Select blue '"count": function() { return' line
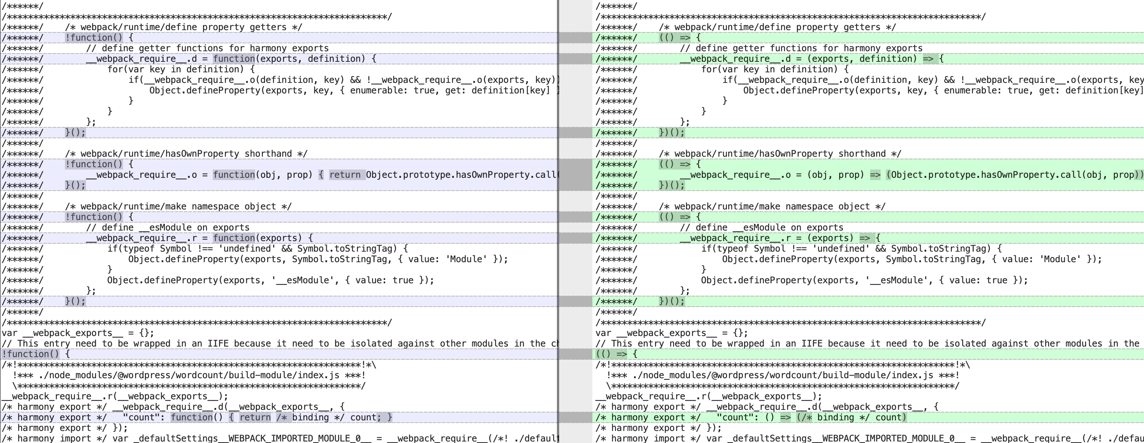1144x443 pixels. [279, 417]
